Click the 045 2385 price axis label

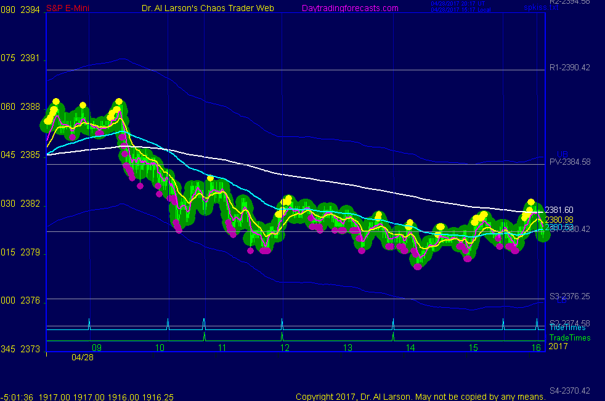coord(20,155)
